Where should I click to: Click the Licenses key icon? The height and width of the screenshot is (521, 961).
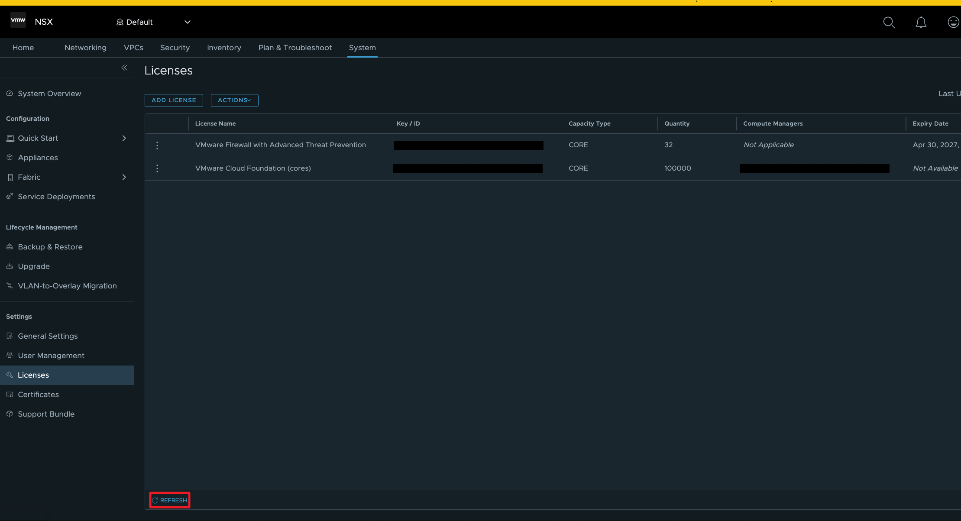[10, 375]
